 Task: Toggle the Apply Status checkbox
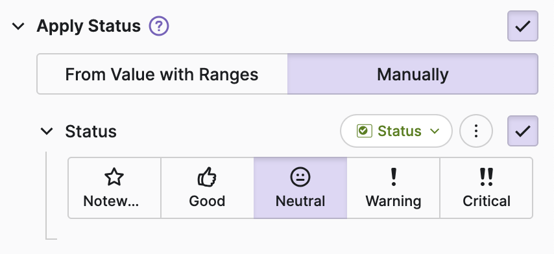[523, 26]
